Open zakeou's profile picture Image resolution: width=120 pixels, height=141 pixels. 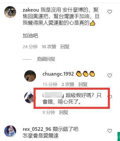(x=10, y=12)
